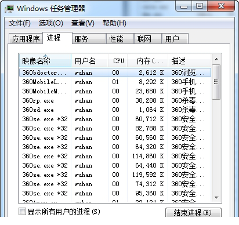Click 360杀毒... description in 360rp.exe row
239x225 pixels.
pyautogui.click(x=188, y=100)
